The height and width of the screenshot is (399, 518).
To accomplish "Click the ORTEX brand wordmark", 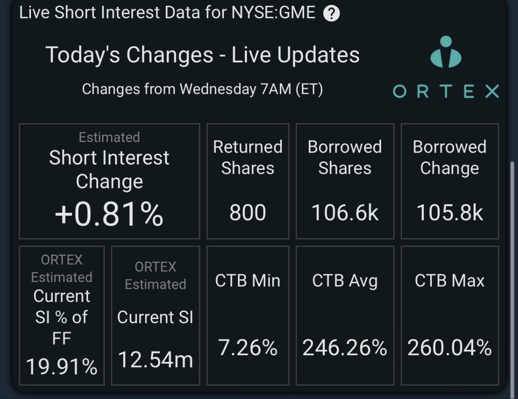I will tap(446, 92).
